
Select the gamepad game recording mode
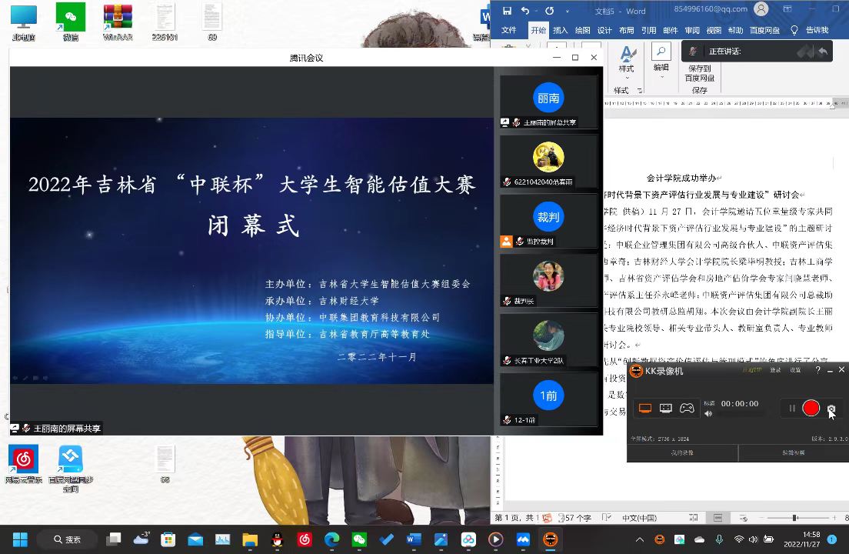click(687, 409)
